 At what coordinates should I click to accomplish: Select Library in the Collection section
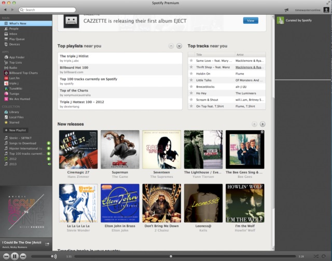coord(14,112)
